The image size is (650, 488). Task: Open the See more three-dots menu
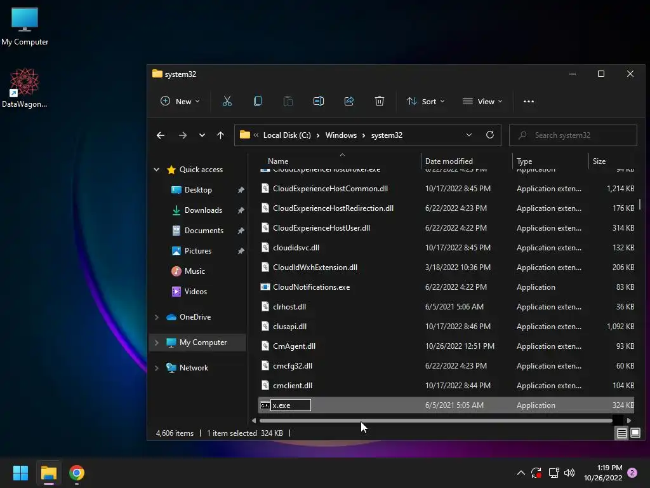pyautogui.click(x=529, y=101)
